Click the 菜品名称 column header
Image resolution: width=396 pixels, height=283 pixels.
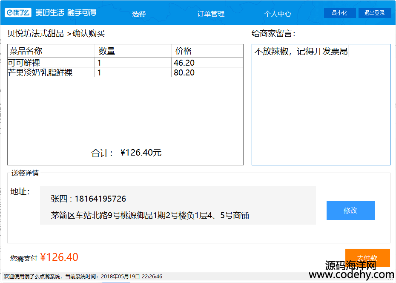point(26,51)
